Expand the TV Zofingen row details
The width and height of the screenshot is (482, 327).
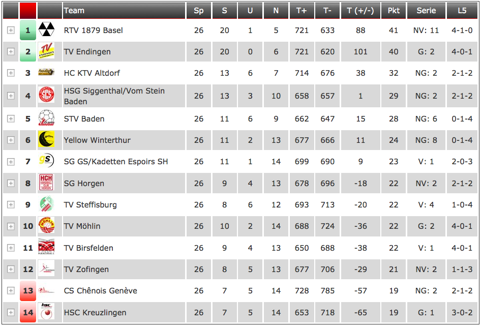pos(11,269)
